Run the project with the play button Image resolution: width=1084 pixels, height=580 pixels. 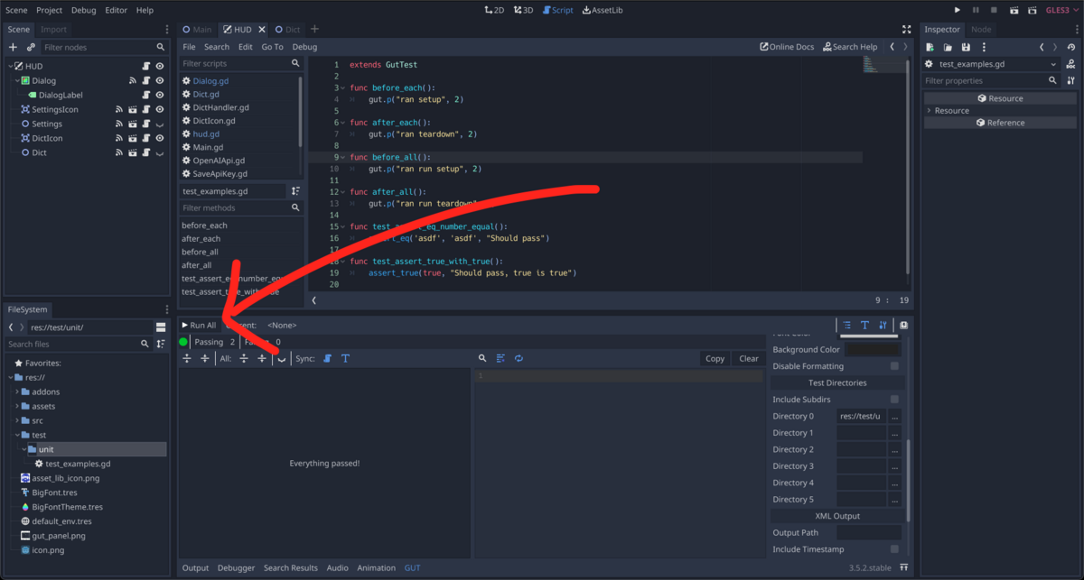[956, 10]
